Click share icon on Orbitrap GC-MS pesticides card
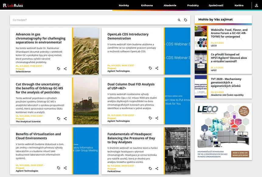This screenshot has width=262, height=177. (65, 118)
